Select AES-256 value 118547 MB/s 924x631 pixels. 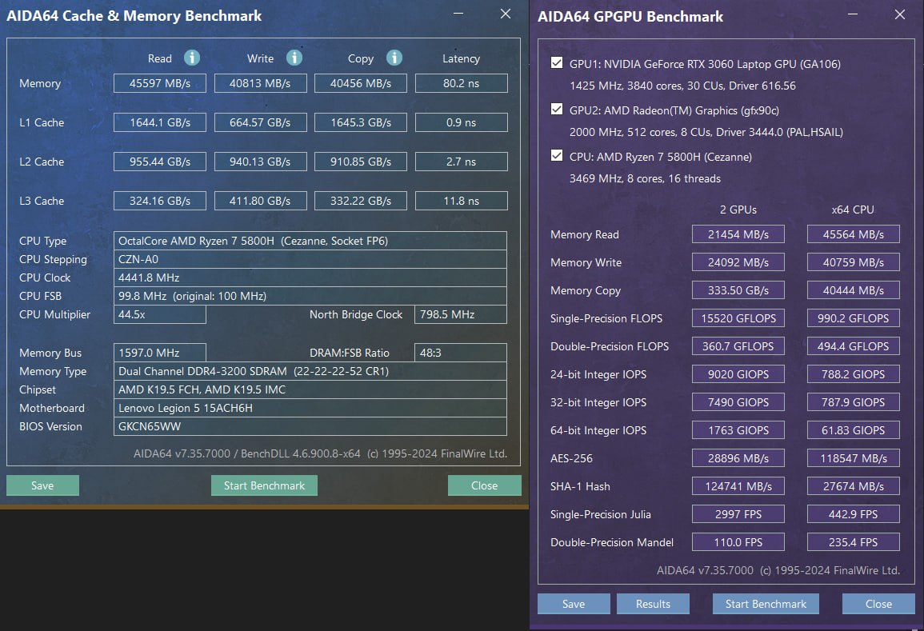(x=854, y=457)
